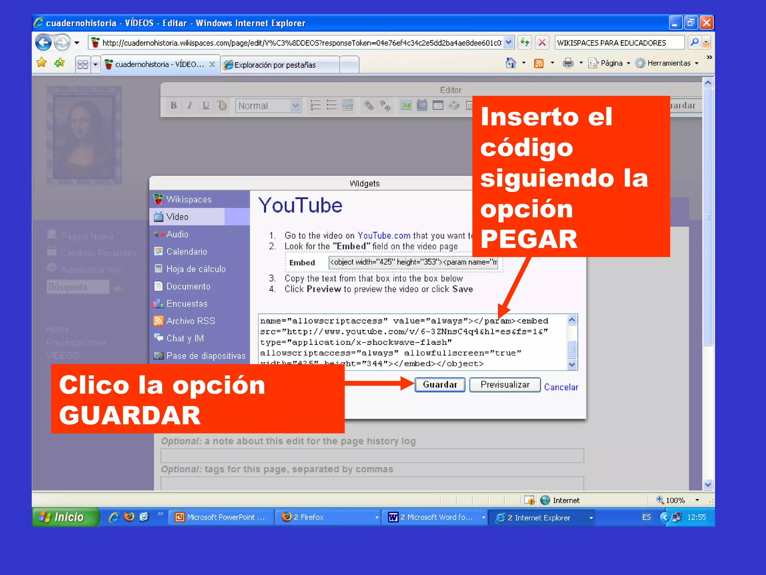Click the Refresh page icon
This screenshot has width=766, height=575.
tap(526, 42)
